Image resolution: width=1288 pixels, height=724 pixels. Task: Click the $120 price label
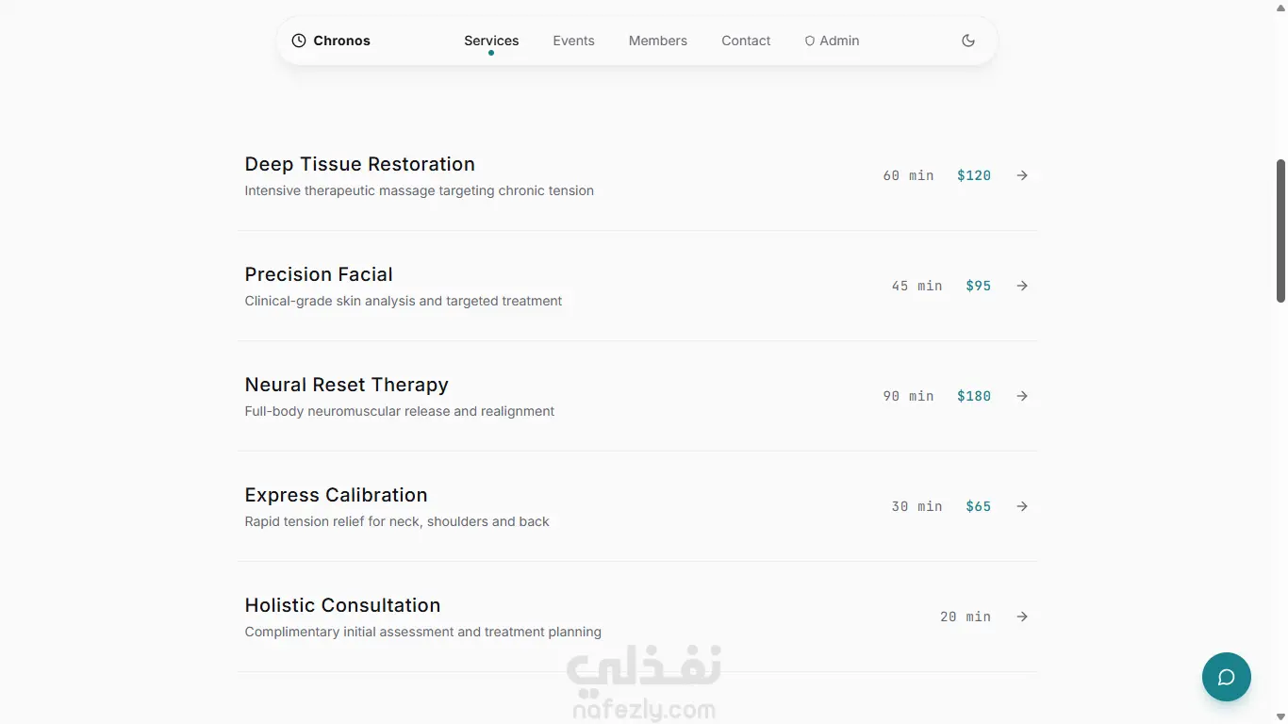click(974, 175)
